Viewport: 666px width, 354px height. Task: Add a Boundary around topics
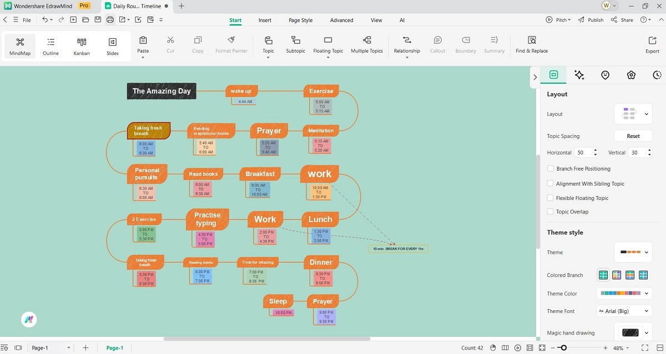tap(465, 44)
